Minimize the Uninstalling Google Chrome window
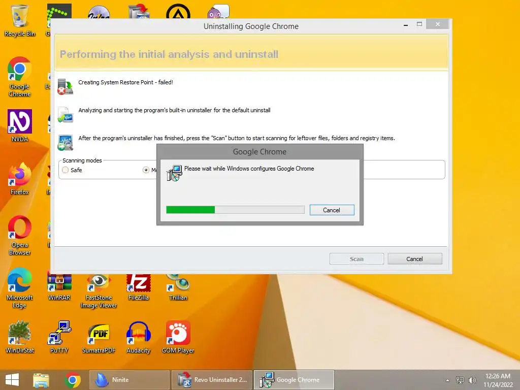The width and height of the screenshot is (520, 390). pos(406,25)
